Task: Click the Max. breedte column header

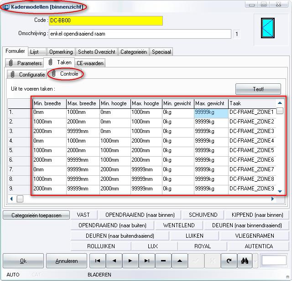Action: (x=83, y=103)
